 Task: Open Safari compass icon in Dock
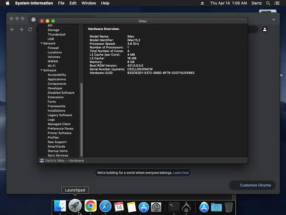[x=105, y=206]
